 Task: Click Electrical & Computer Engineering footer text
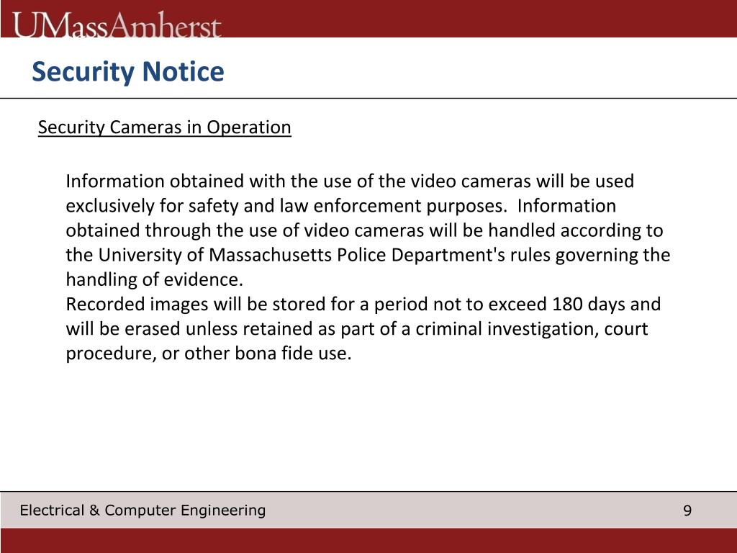pos(143,511)
